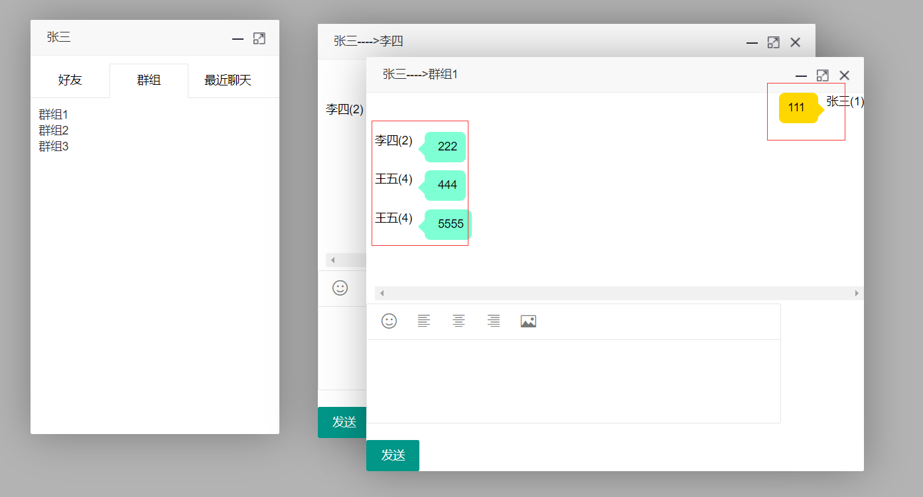Click sender name 李四(2) beside 222 message
The width and height of the screenshot is (923, 497).
click(393, 140)
